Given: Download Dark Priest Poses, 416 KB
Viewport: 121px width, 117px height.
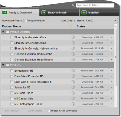Looking at the screenshot, I should [x=92, y=76].
